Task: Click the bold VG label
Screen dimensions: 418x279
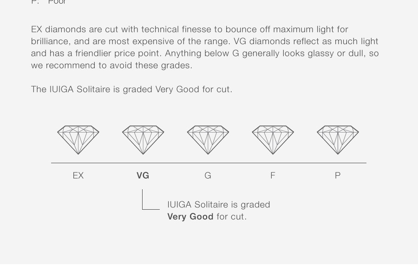Action: point(143,175)
